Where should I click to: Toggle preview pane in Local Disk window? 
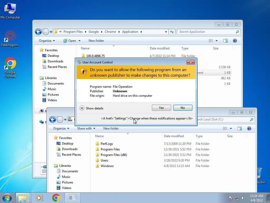point(240,128)
